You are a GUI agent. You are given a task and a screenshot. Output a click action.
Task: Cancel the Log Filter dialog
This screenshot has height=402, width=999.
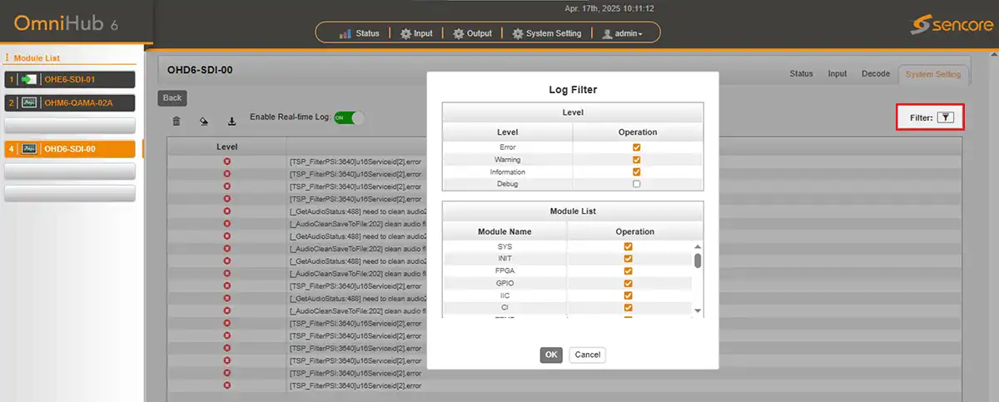588,355
